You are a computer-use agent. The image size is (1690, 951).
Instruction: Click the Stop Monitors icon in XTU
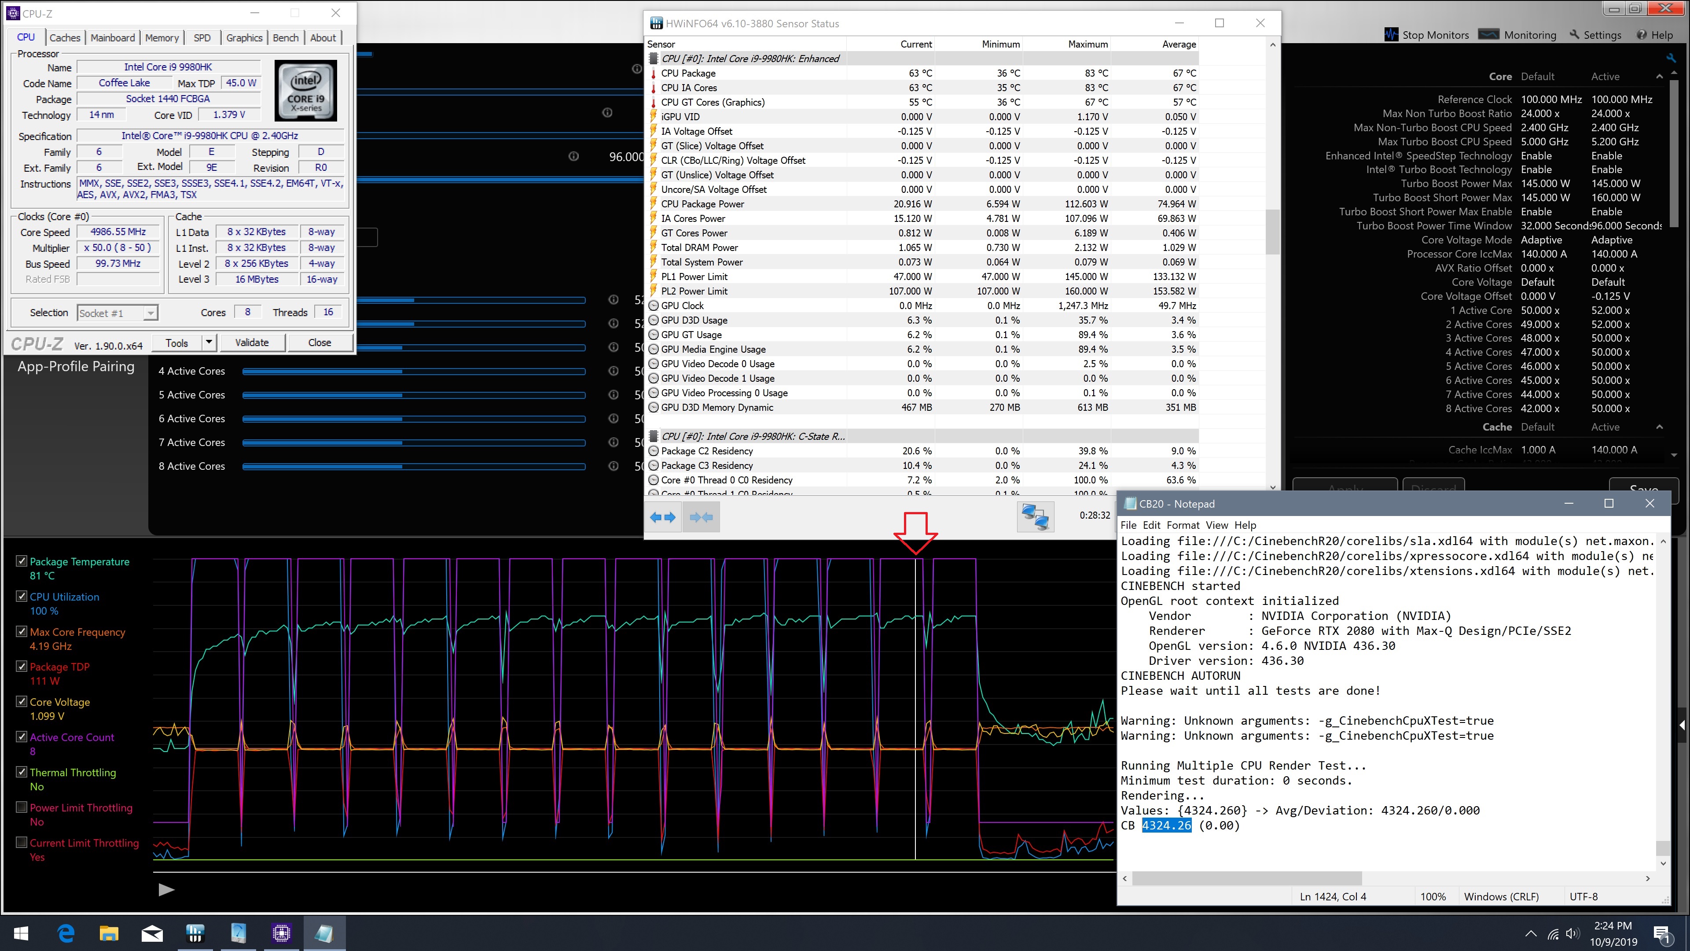click(x=1392, y=35)
